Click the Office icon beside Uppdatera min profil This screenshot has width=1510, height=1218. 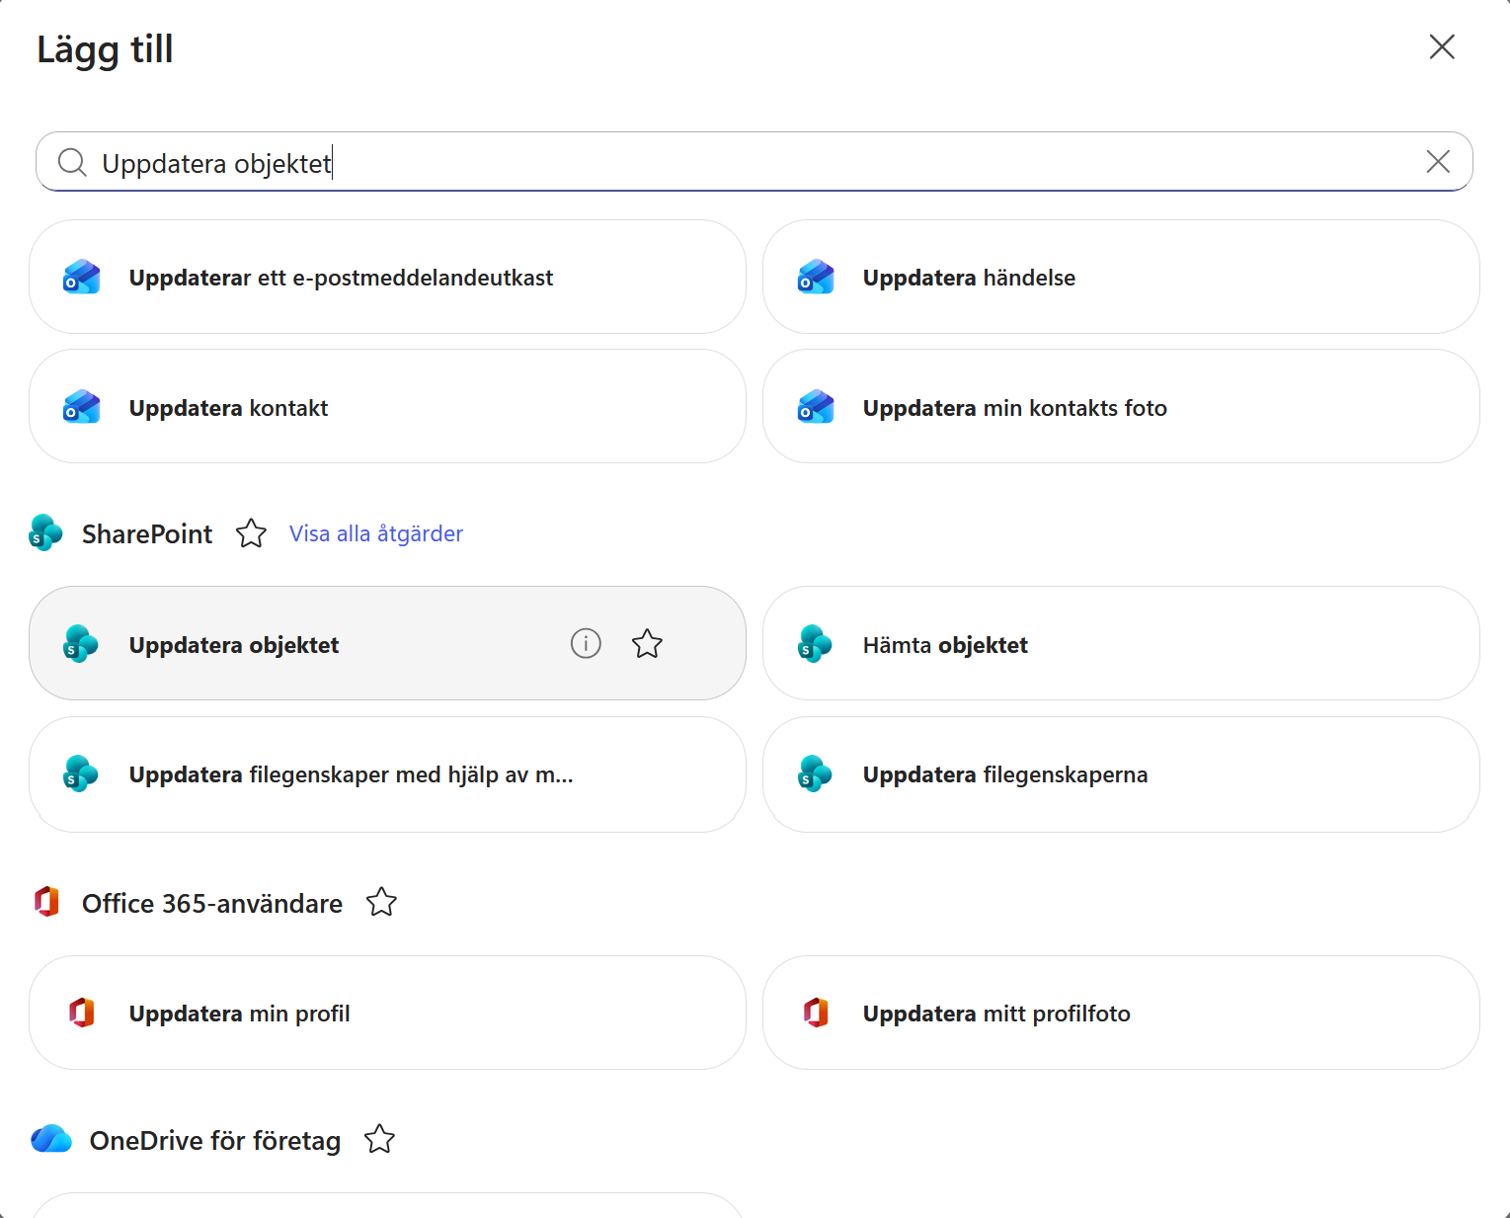pyautogui.click(x=82, y=1013)
